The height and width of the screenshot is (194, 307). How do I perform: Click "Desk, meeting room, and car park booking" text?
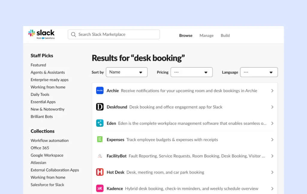click(165, 172)
